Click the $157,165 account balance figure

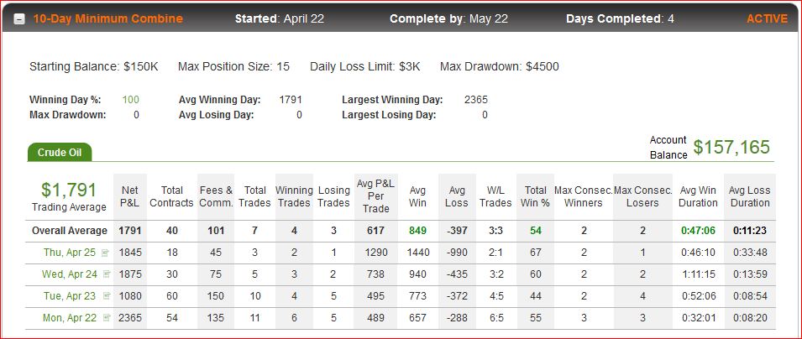pos(731,147)
